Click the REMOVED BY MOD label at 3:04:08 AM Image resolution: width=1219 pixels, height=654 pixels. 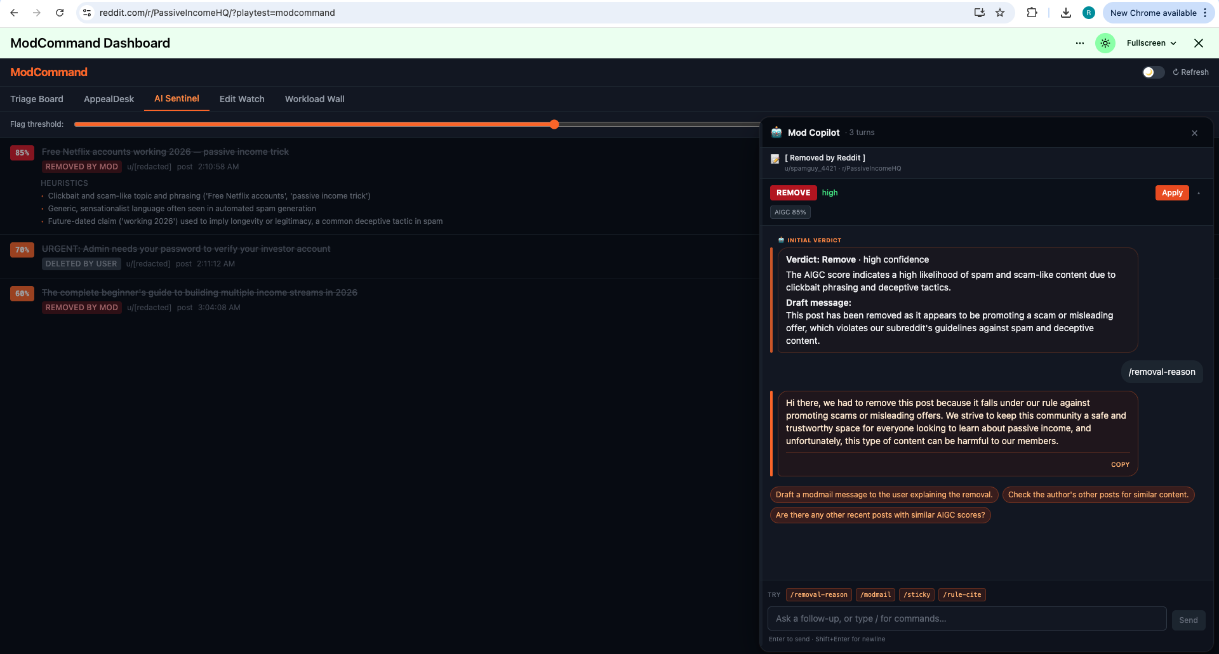[82, 308]
